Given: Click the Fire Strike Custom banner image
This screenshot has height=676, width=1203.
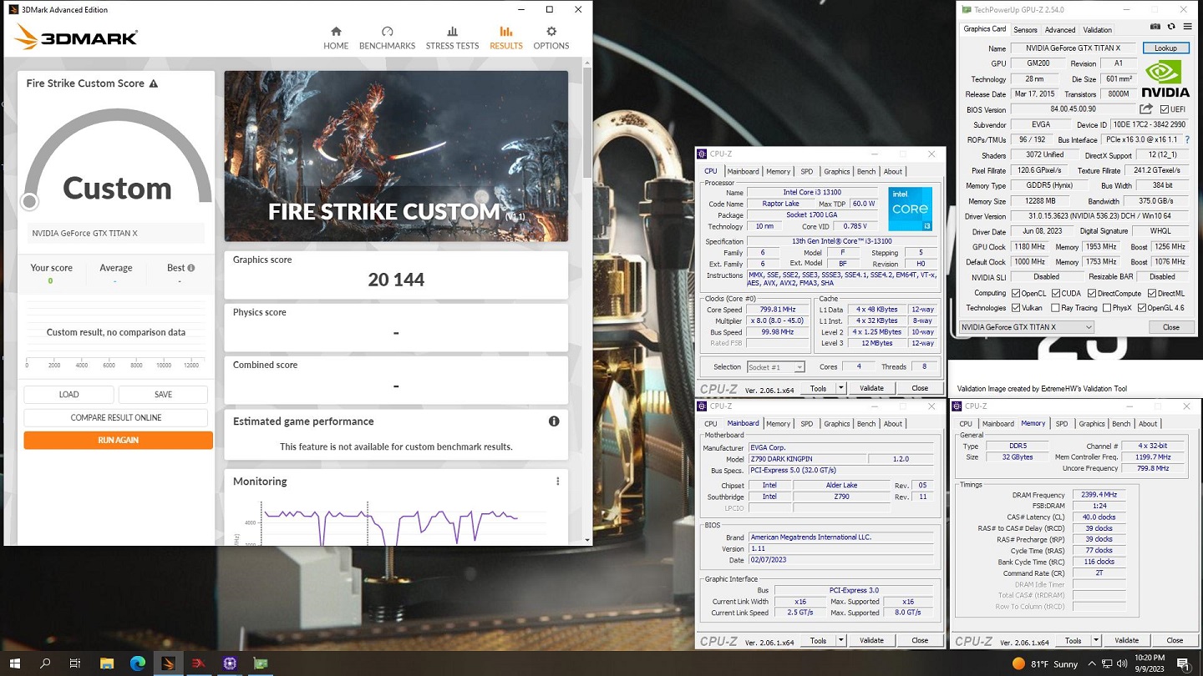Looking at the screenshot, I should 396,156.
